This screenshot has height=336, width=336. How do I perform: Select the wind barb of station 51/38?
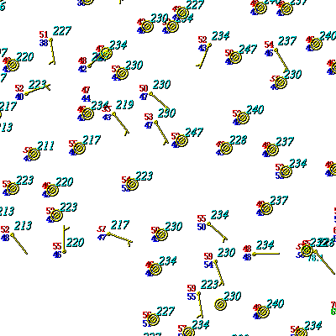(x=52, y=51)
